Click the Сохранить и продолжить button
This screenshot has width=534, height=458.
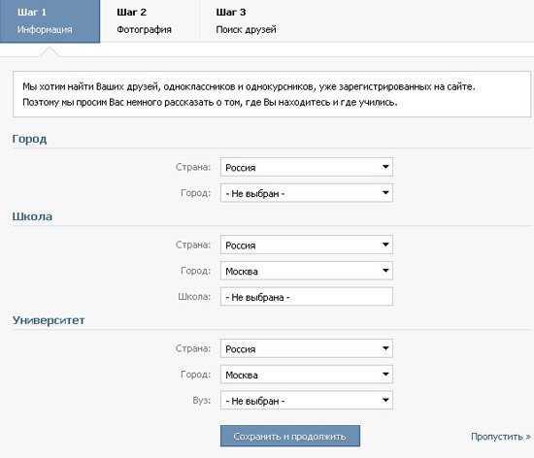pyautogui.click(x=290, y=436)
